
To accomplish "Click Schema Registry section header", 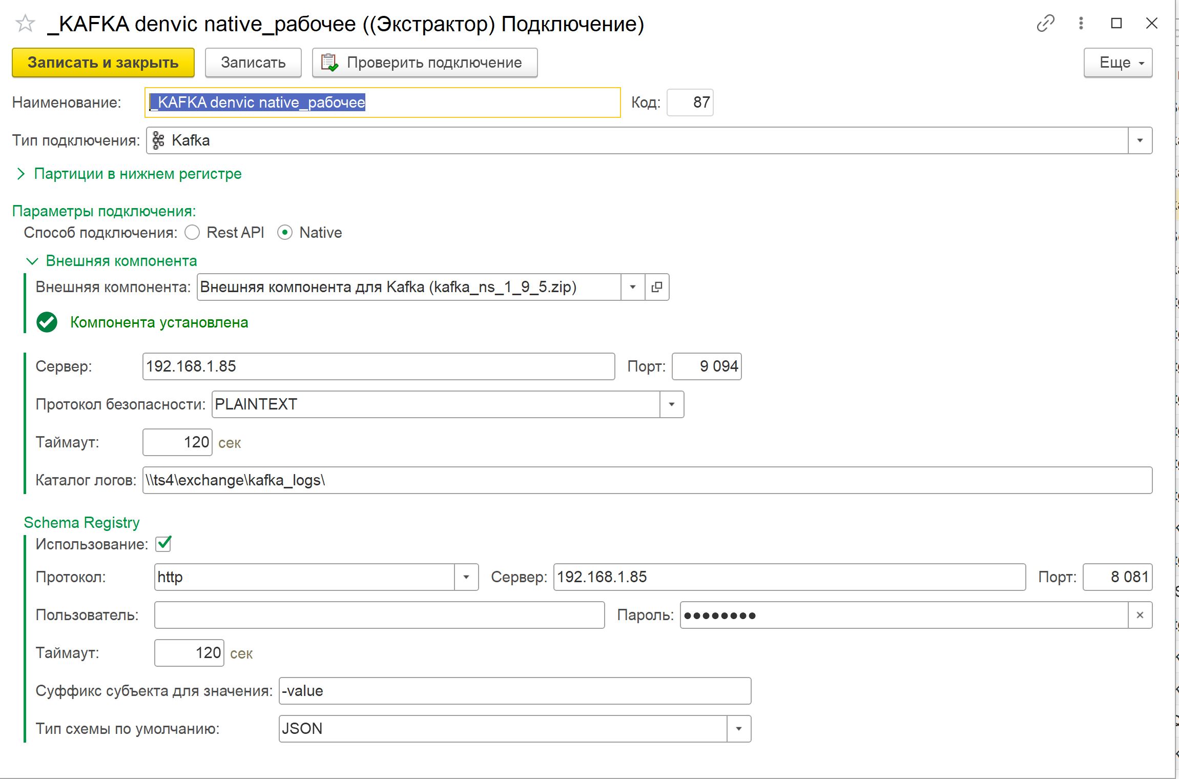I will pos(82,522).
